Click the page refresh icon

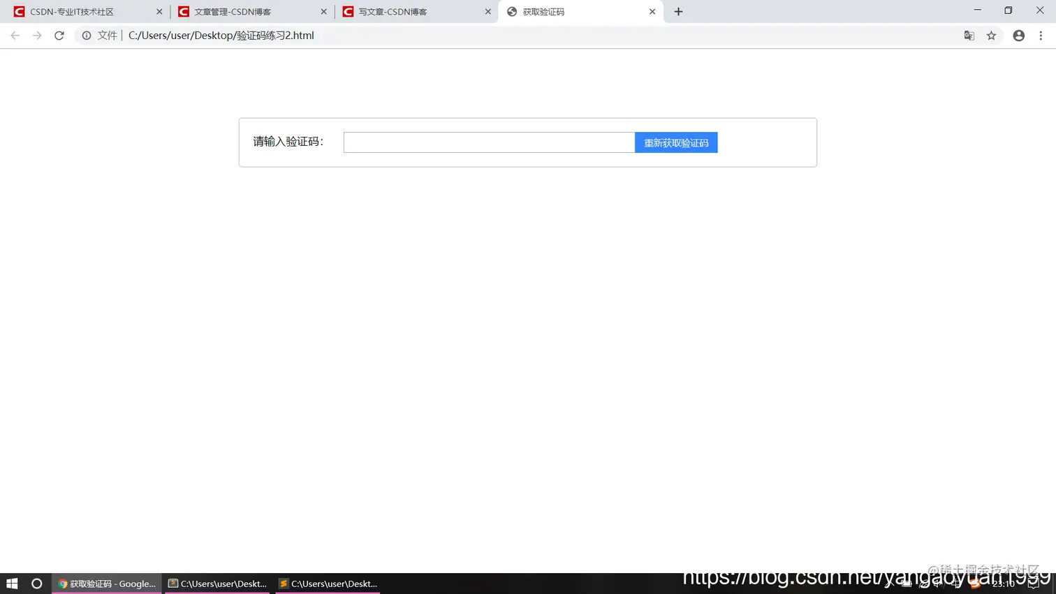(x=59, y=35)
